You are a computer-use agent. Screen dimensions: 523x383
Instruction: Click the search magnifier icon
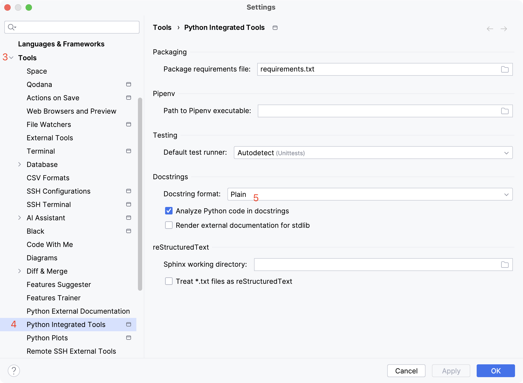pos(11,27)
